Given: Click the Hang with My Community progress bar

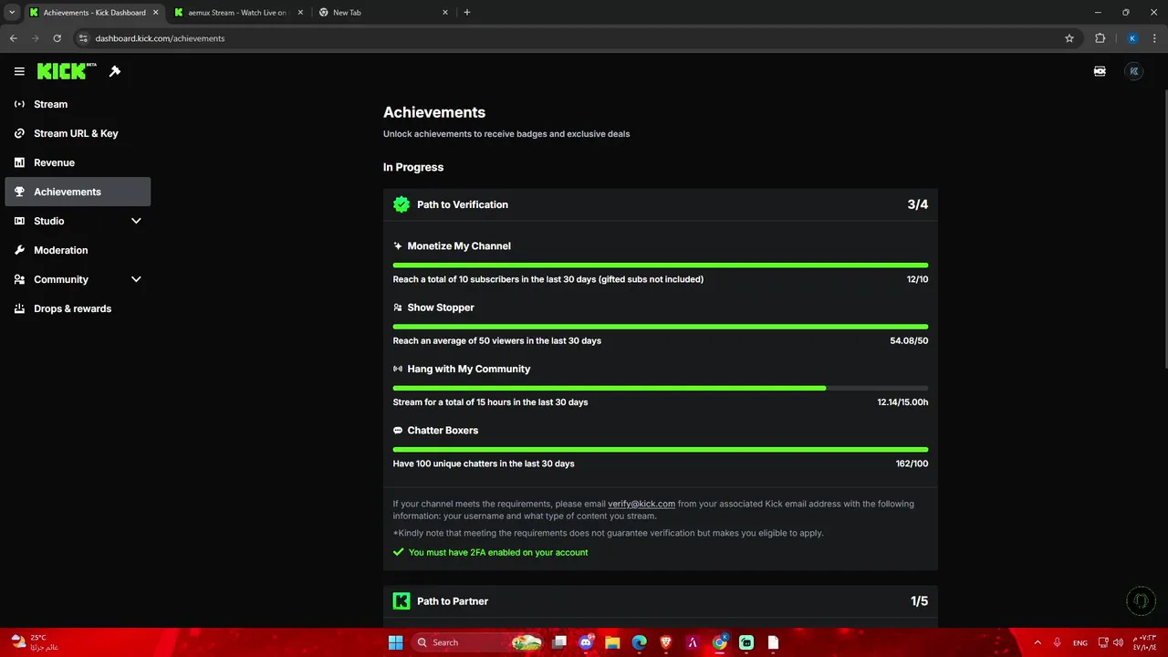Looking at the screenshot, I should point(661,388).
